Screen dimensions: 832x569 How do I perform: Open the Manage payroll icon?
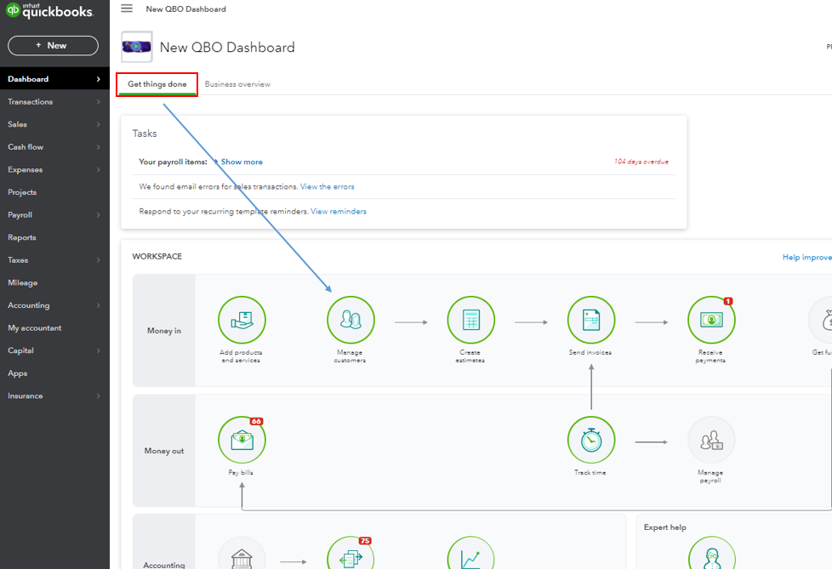point(711,440)
